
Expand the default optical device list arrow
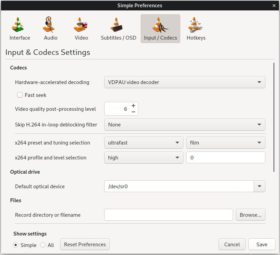(259, 186)
